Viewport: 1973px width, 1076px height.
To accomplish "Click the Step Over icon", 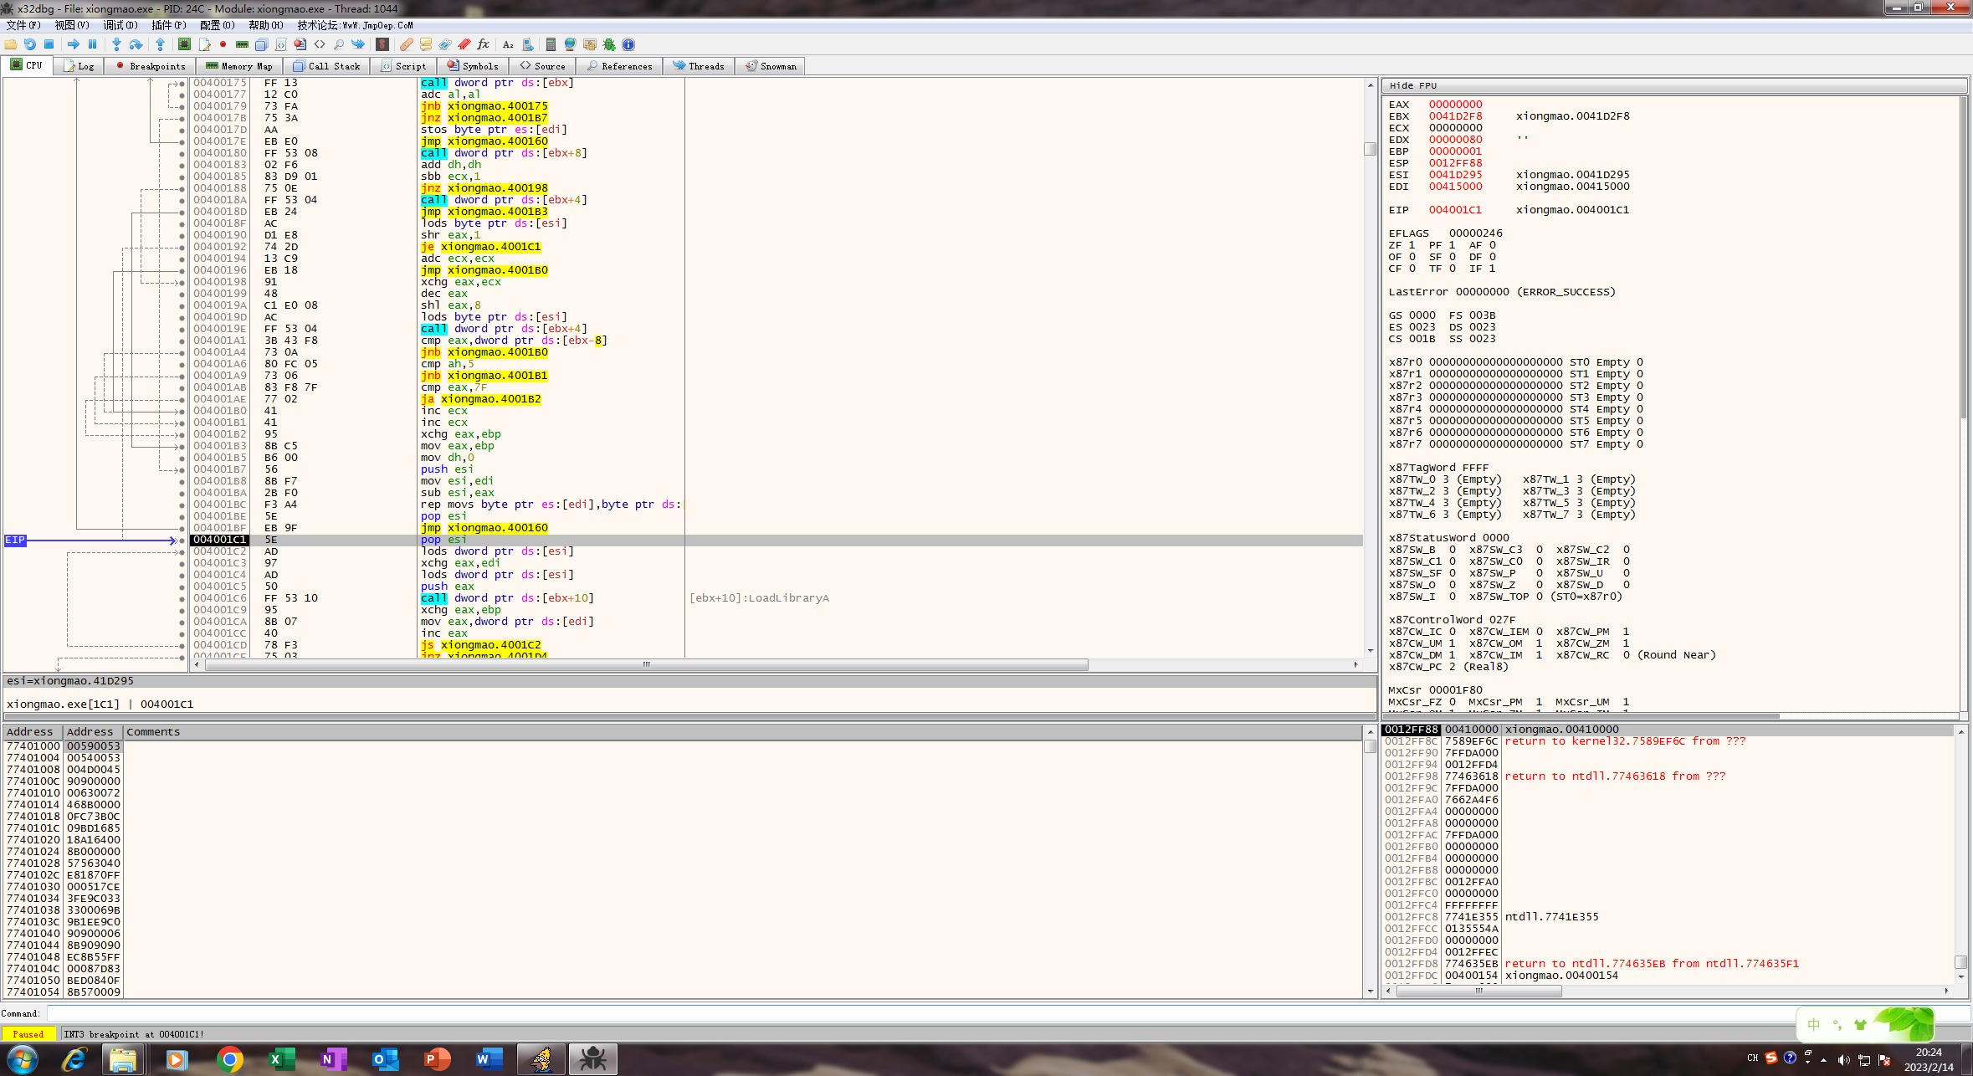I will point(136,44).
